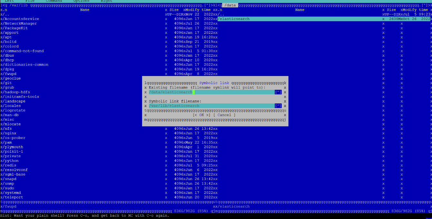Select the /elasticsearch row in /data panel
The image size is (432, 219).
pos(324,19)
